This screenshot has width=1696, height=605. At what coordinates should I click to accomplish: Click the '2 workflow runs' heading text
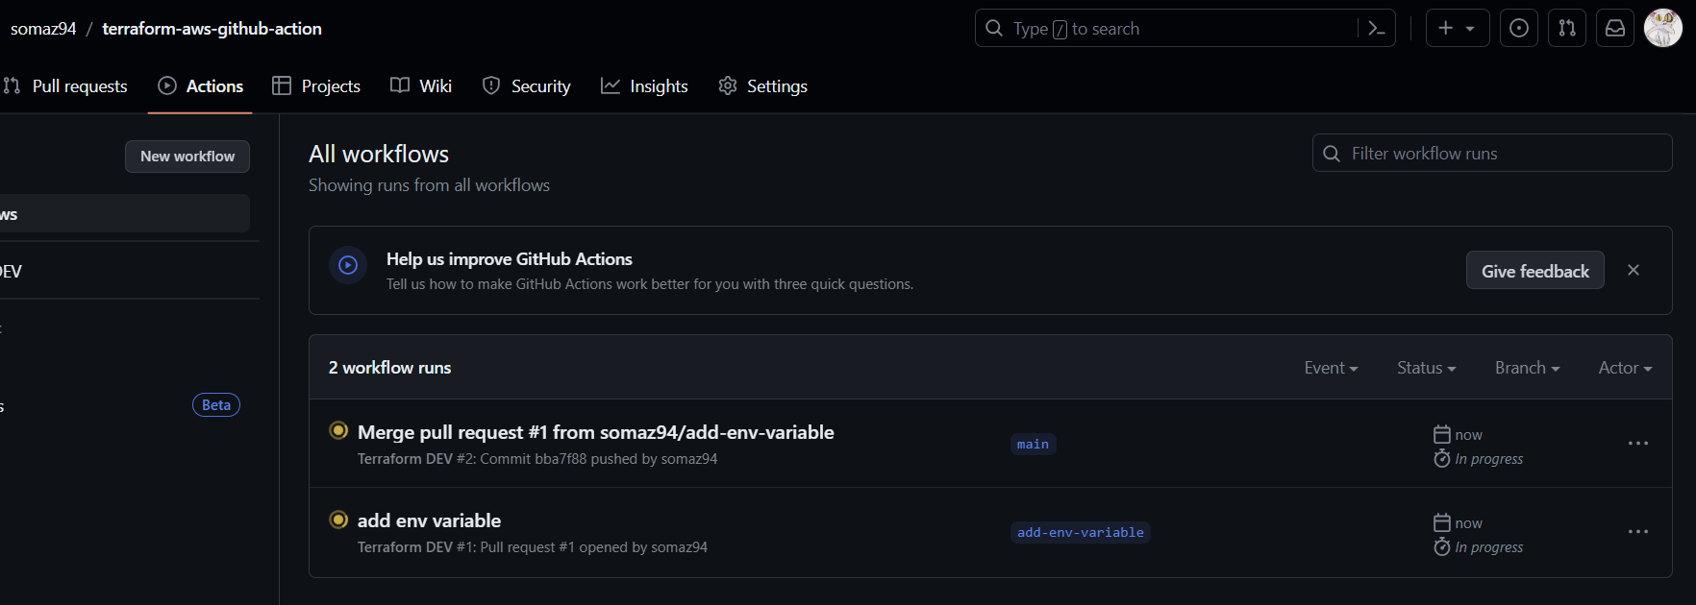pos(389,368)
